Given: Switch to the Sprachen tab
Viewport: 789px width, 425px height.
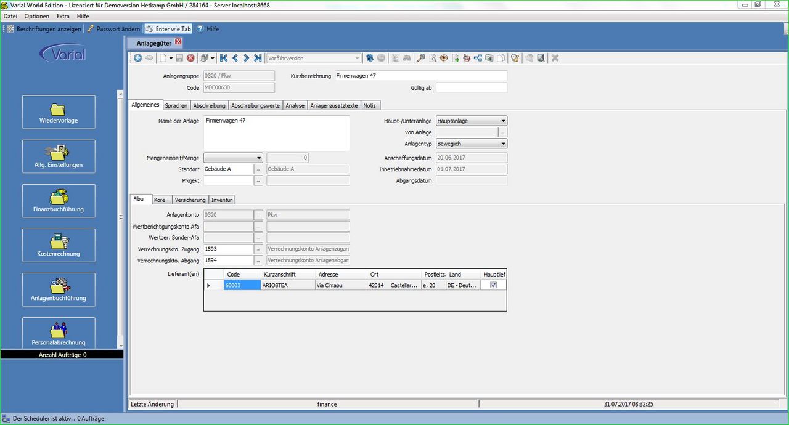Looking at the screenshot, I should pyautogui.click(x=176, y=105).
